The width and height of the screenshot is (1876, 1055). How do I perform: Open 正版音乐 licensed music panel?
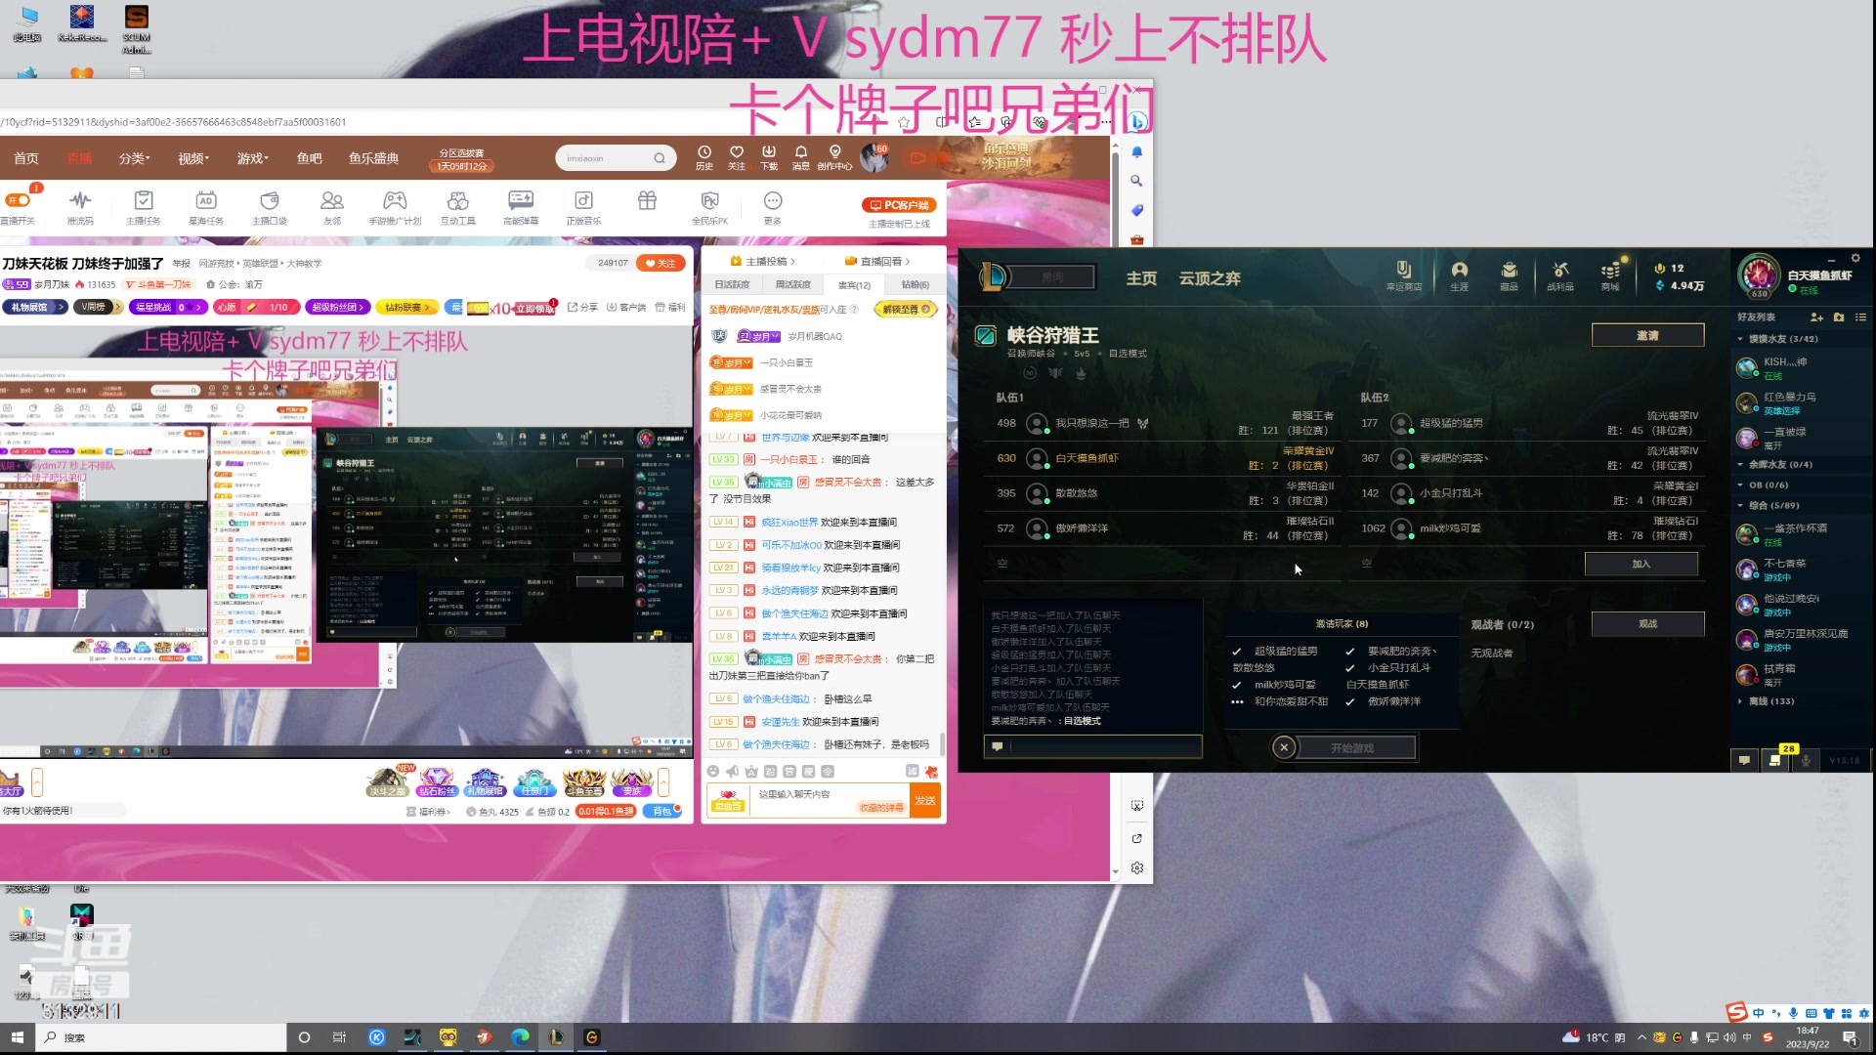(x=583, y=207)
